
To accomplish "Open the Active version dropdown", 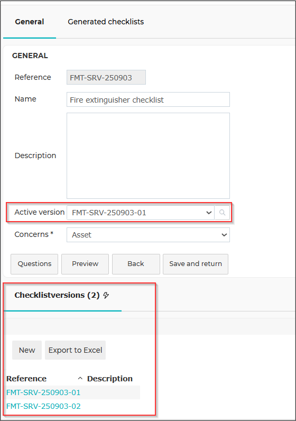I will (x=141, y=213).
